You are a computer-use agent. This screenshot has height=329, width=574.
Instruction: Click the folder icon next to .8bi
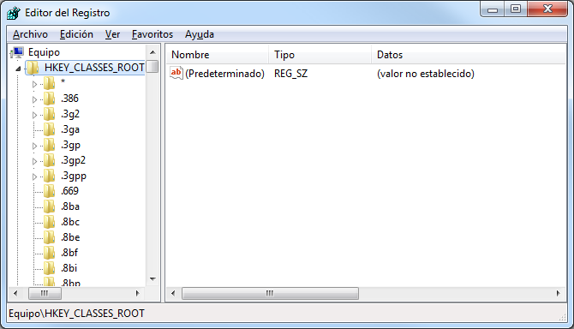(x=49, y=268)
